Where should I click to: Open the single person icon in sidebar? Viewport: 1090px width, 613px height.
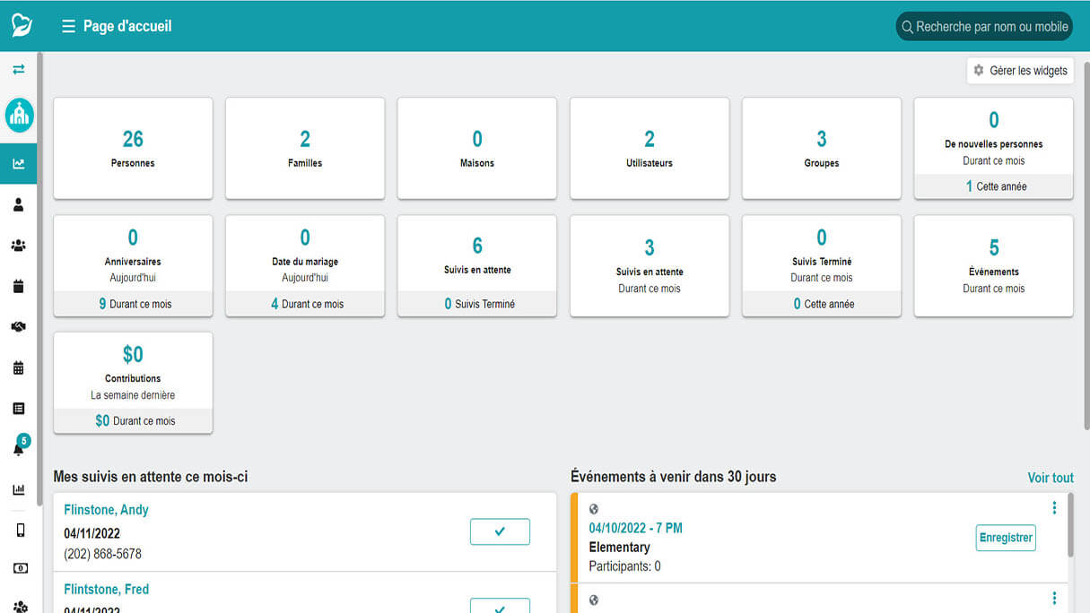tap(18, 205)
